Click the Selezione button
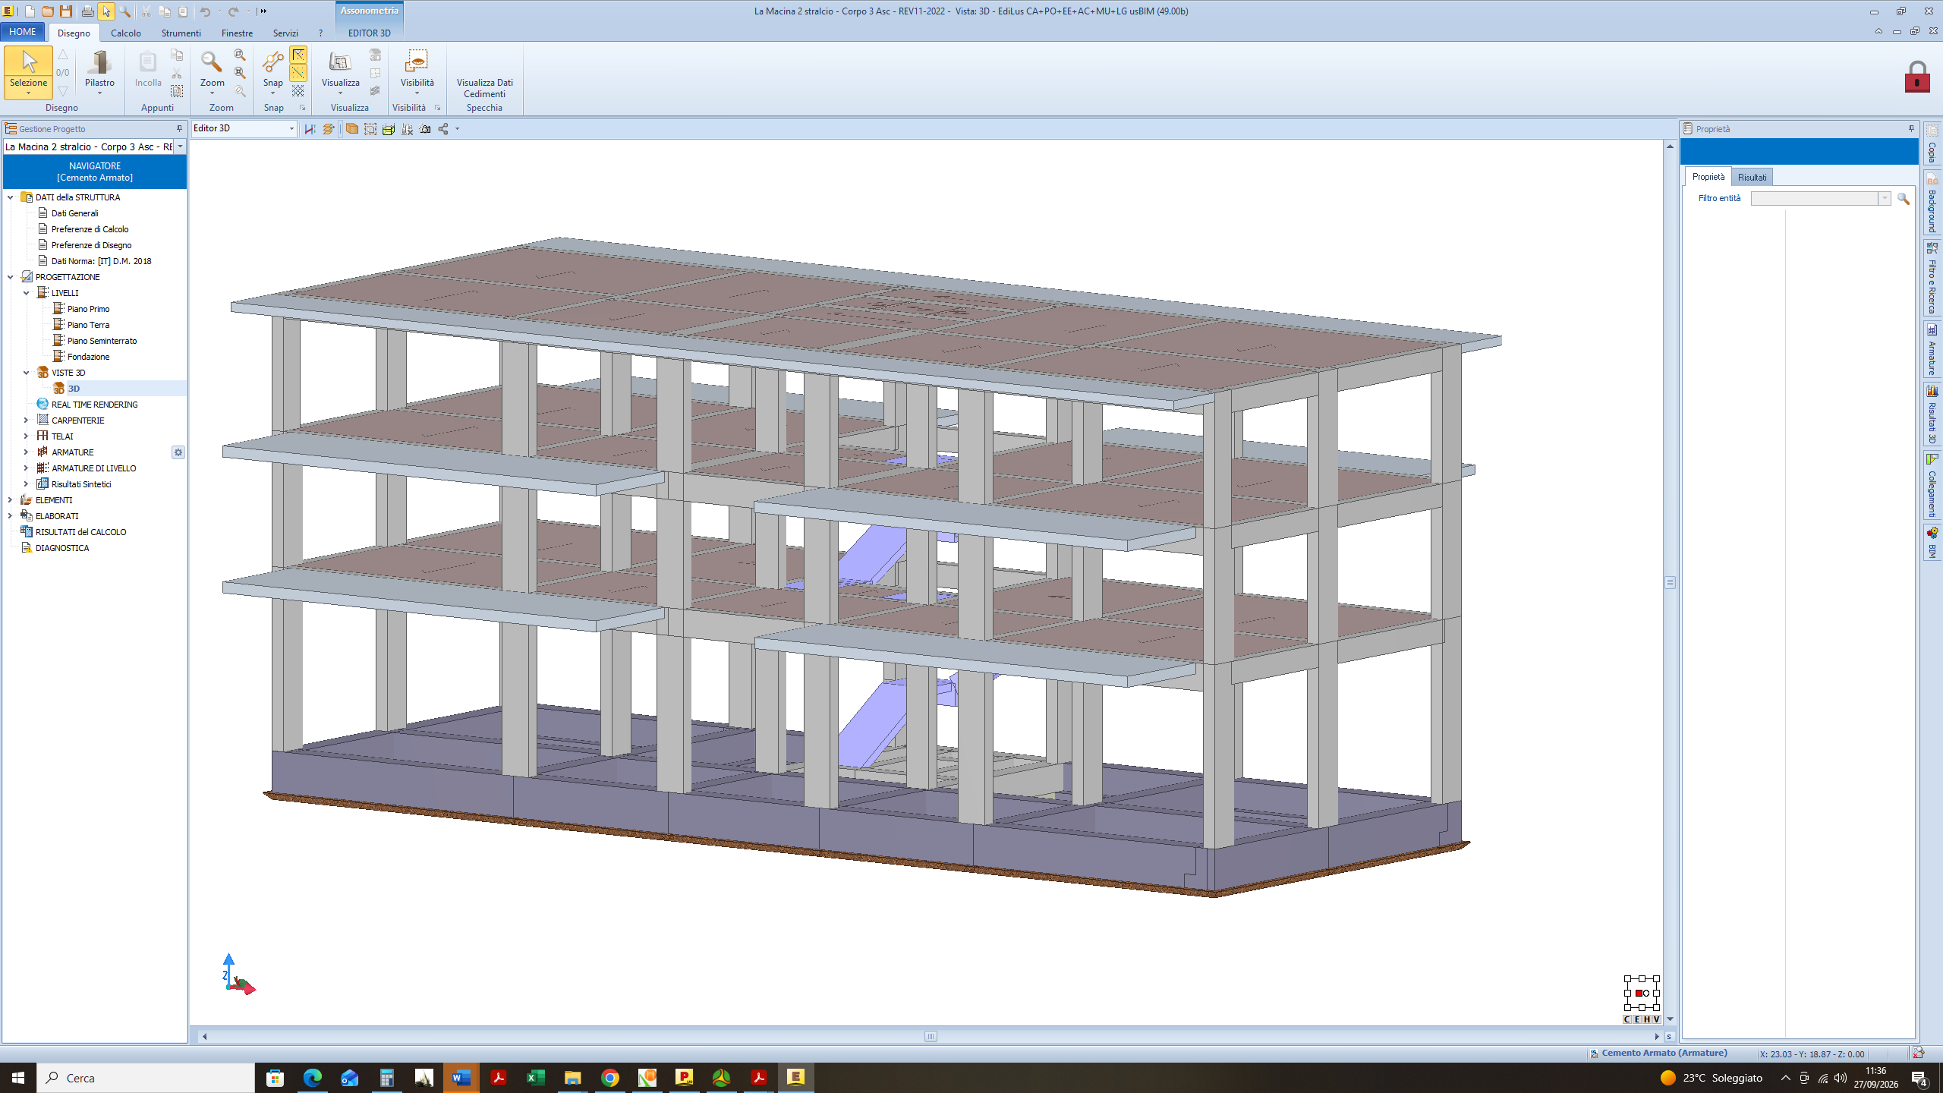1943x1093 pixels. tap(28, 72)
